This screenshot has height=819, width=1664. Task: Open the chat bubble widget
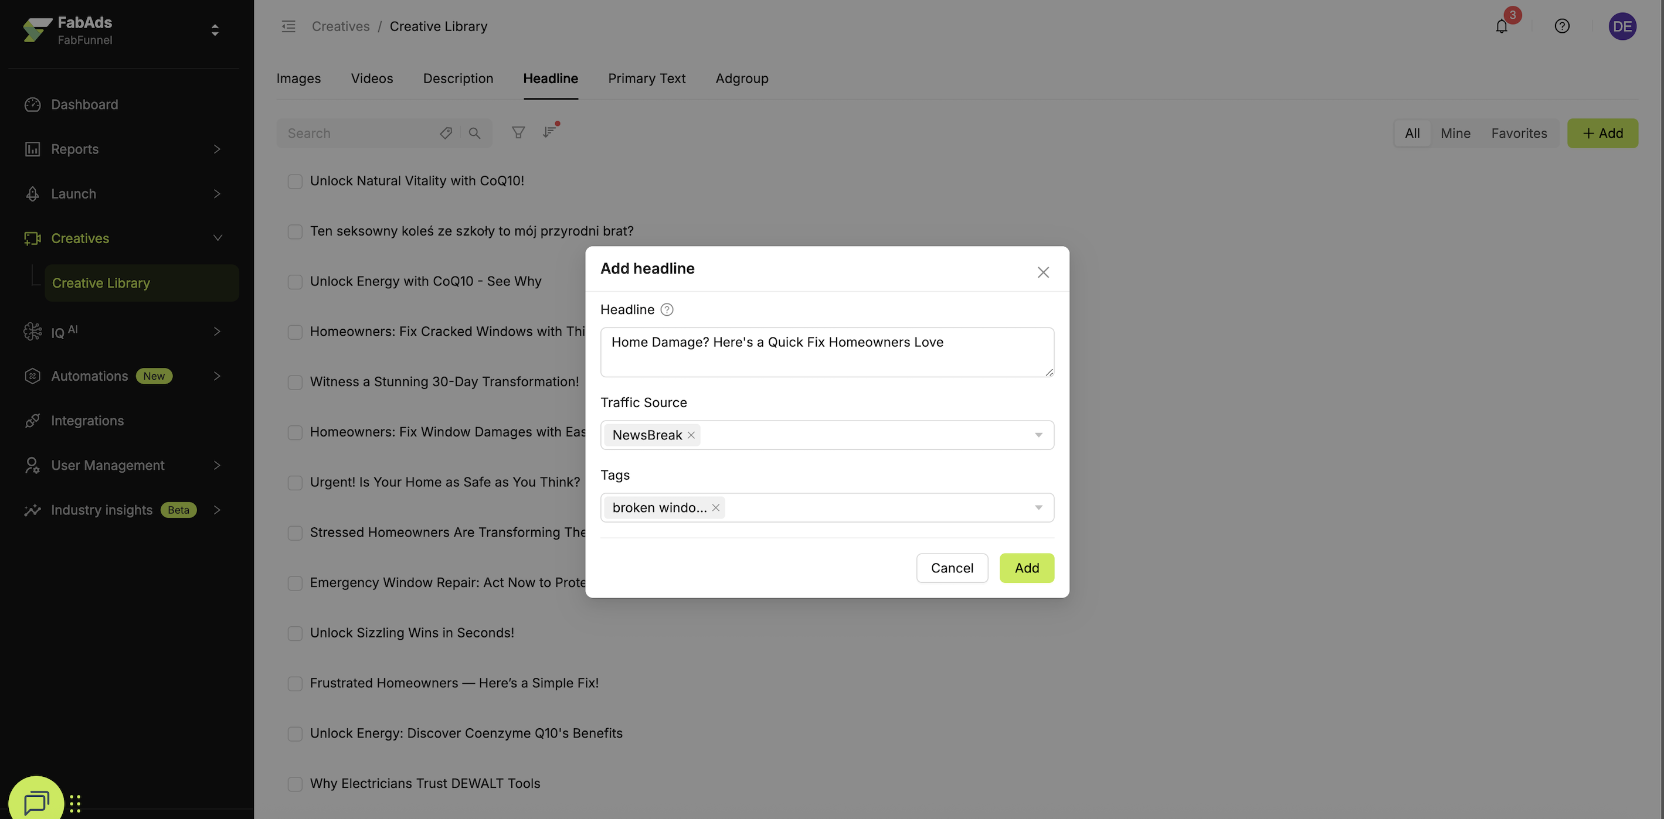coord(36,801)
